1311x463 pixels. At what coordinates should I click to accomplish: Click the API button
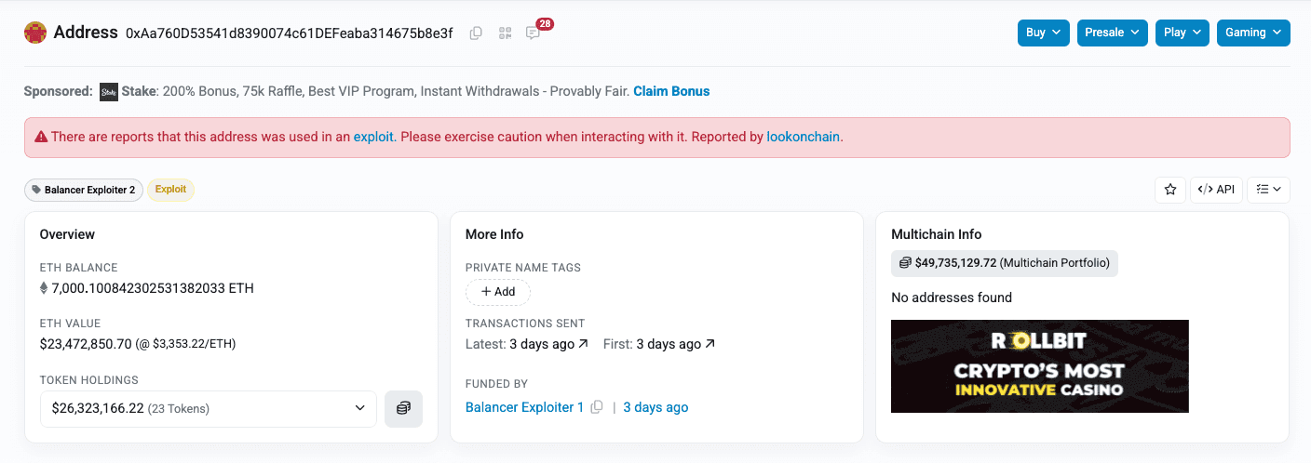coord(1216,190)
